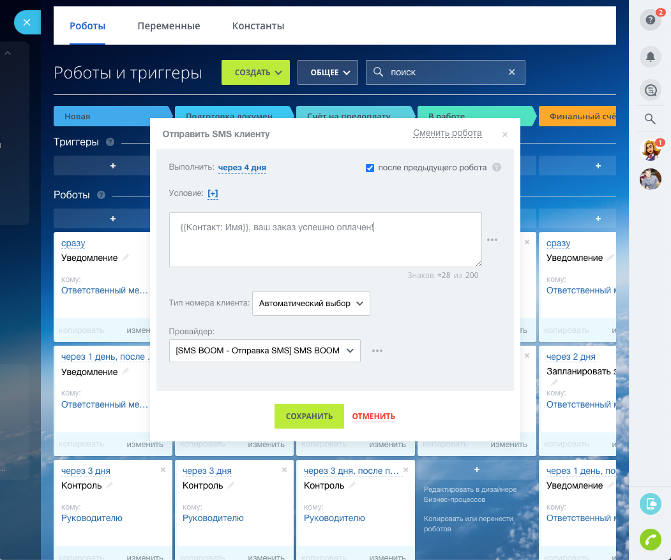671x560 pixels.
Task: Click help question mark next to Триггеры
Action: tap(110, 142)
